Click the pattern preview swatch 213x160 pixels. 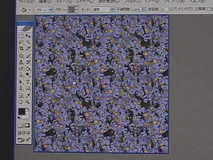tap(71, 10)
